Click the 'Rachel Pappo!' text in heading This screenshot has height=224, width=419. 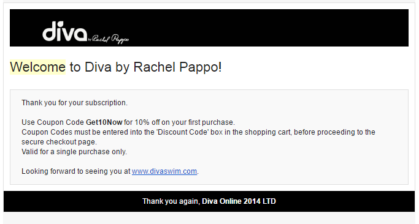coord(177,67)
